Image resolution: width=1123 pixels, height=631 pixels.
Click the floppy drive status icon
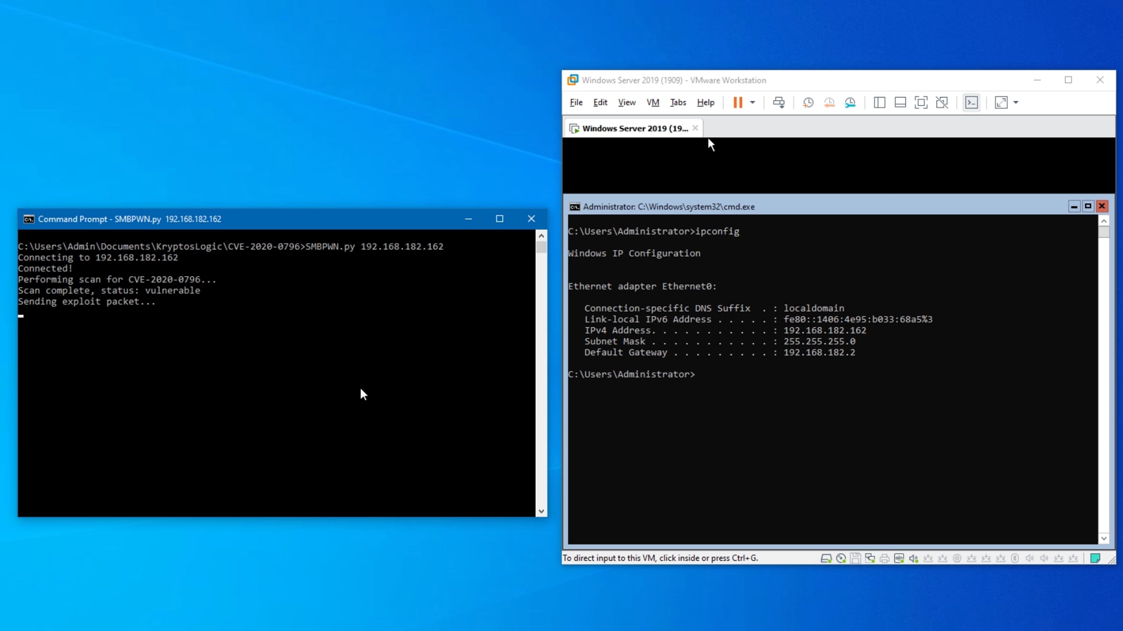(855, 558)
